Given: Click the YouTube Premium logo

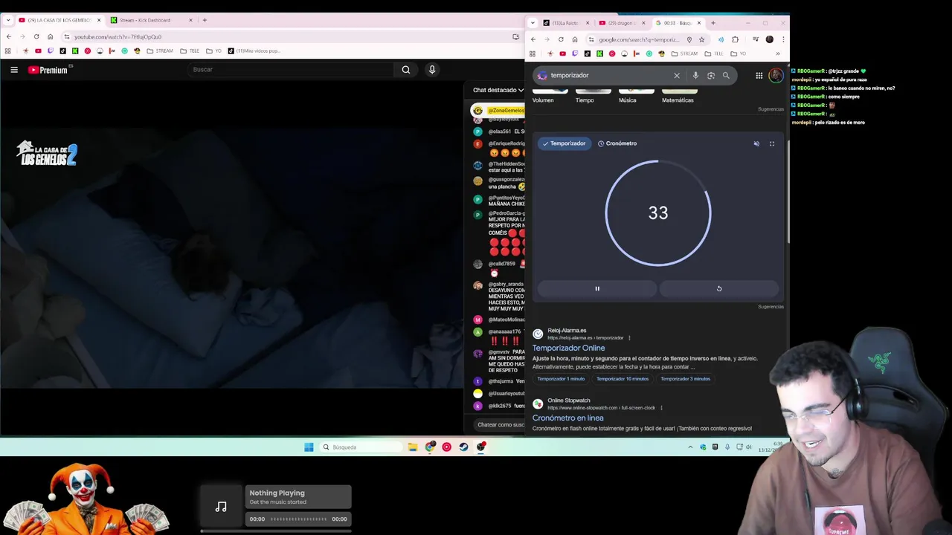Looking at the screenshot, I should (50, 70).
